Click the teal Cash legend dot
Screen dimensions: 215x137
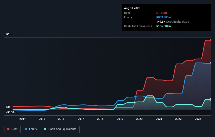pyautogui.click(x=45, y=129)
